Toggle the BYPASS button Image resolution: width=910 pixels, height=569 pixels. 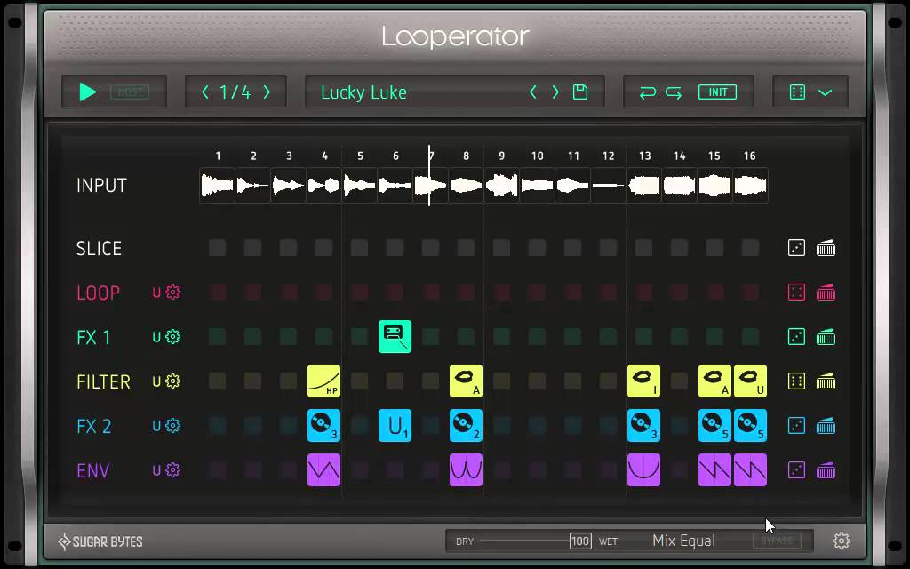777,541
